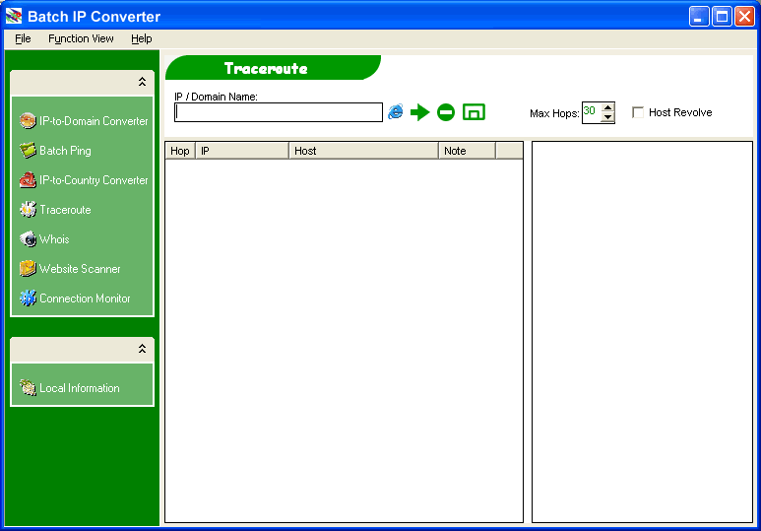
Task: Click the IP-to-Domain Converter label
Action: click(94, 121)
